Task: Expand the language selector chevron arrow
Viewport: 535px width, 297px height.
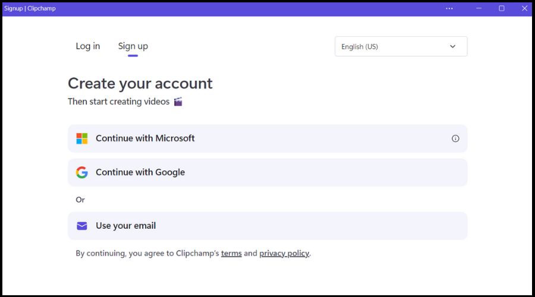Action: click(453, 46)
